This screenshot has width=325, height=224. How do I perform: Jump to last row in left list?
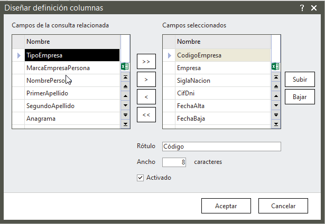(125, 124)
